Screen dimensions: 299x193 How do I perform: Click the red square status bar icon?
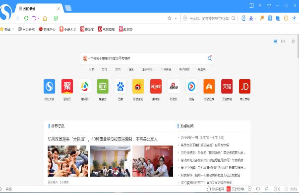coord(229,189)
